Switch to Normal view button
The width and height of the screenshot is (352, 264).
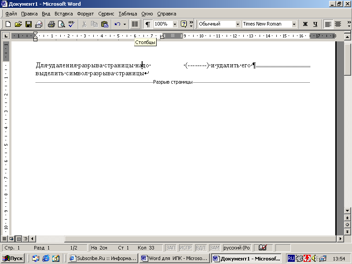(4, 238)
